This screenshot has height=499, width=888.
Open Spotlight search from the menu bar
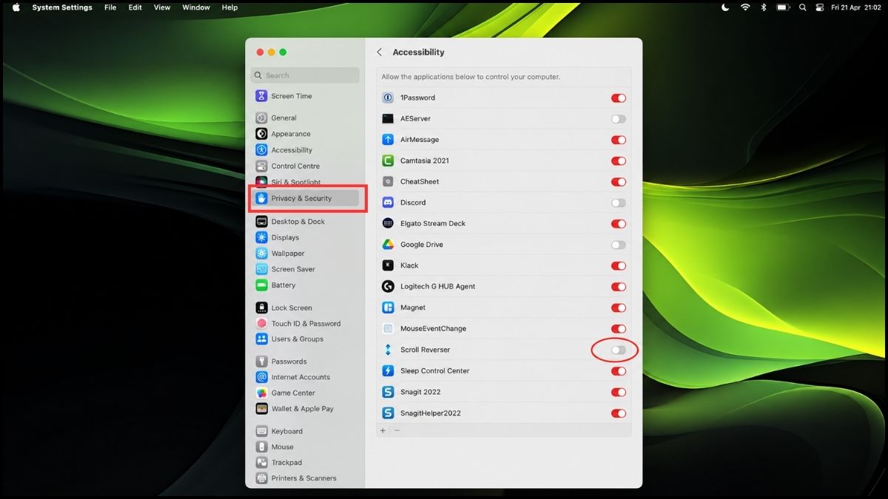803,7
